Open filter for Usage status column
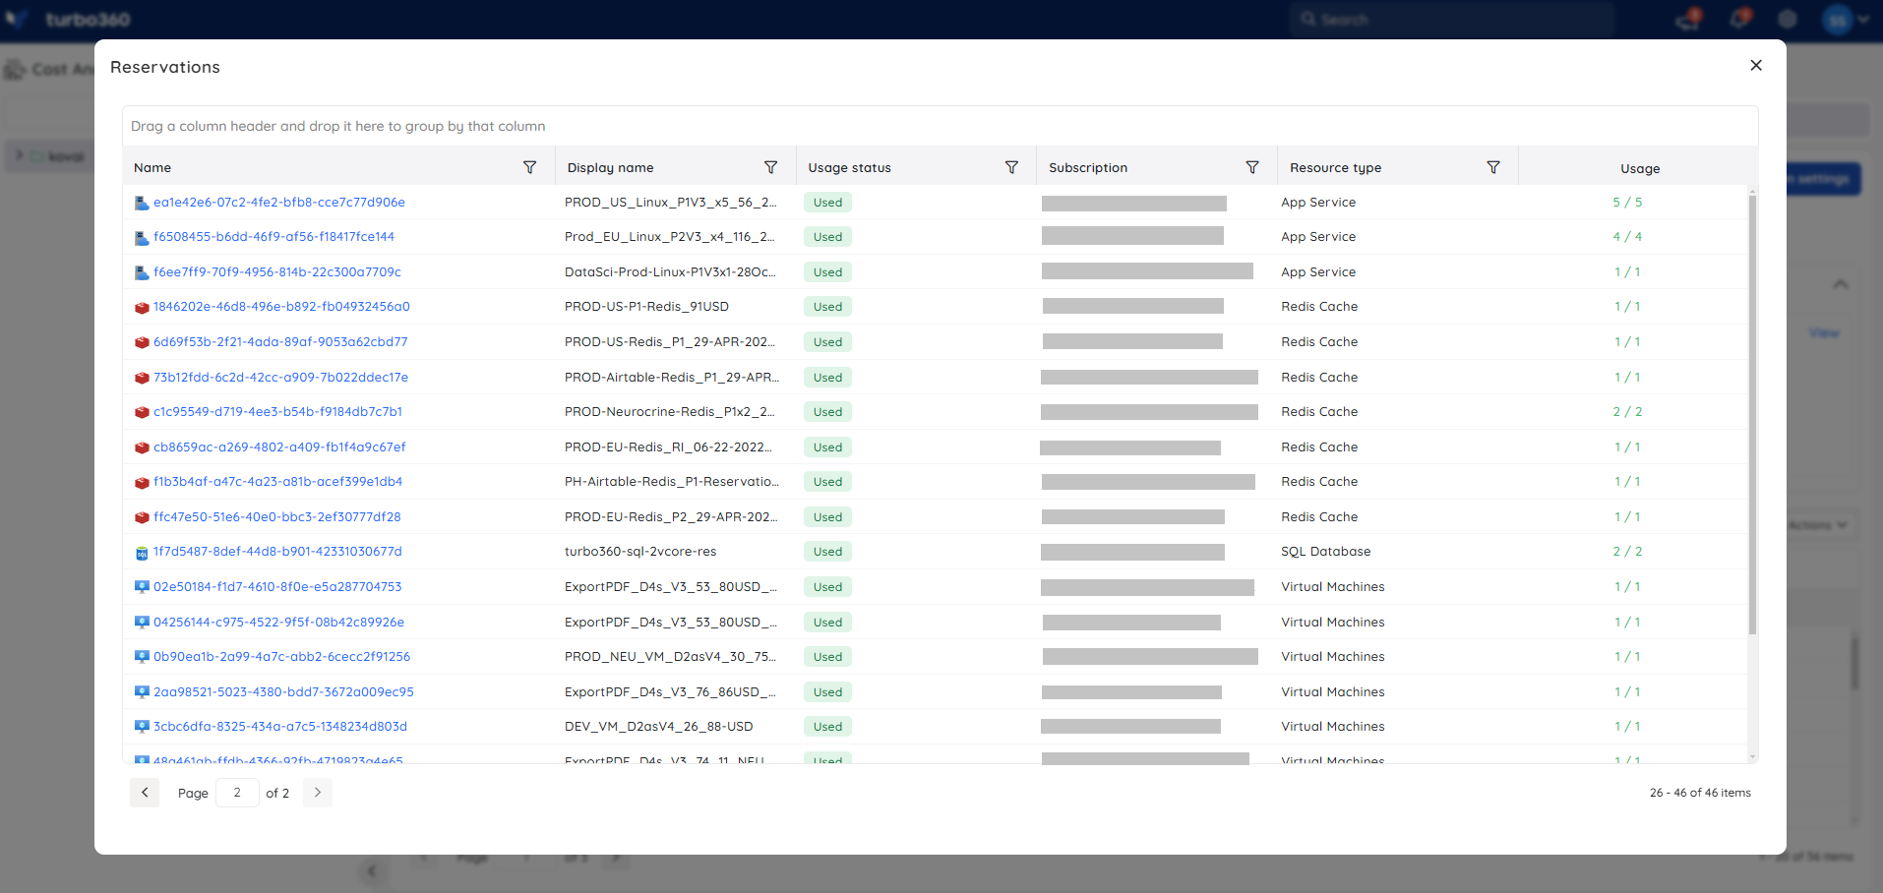 point(1011,167)
